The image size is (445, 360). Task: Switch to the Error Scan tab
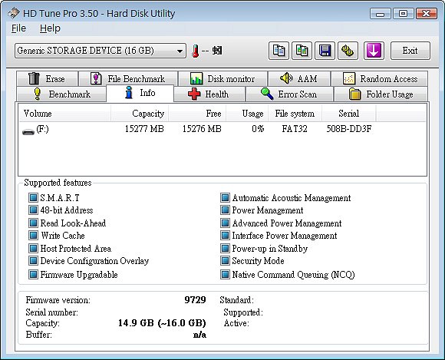(289, 94)
